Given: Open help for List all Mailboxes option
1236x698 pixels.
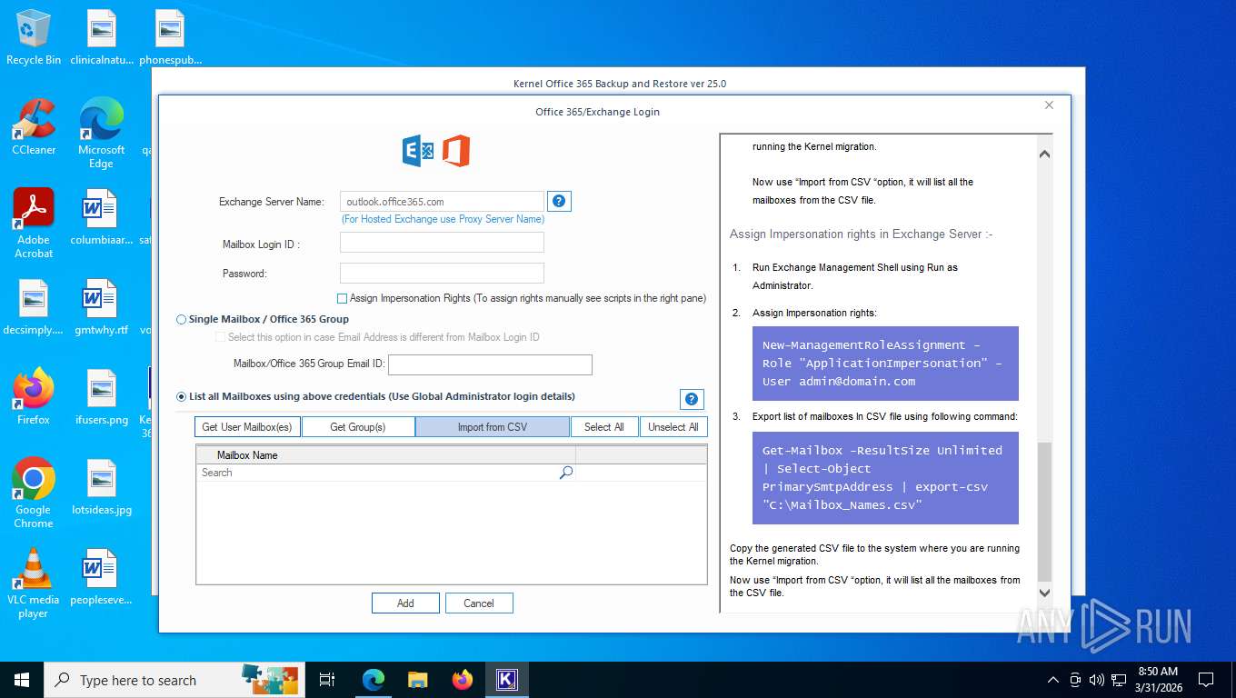Looking at the screenshot, I should pyautogui.click(x=692, y=399).
